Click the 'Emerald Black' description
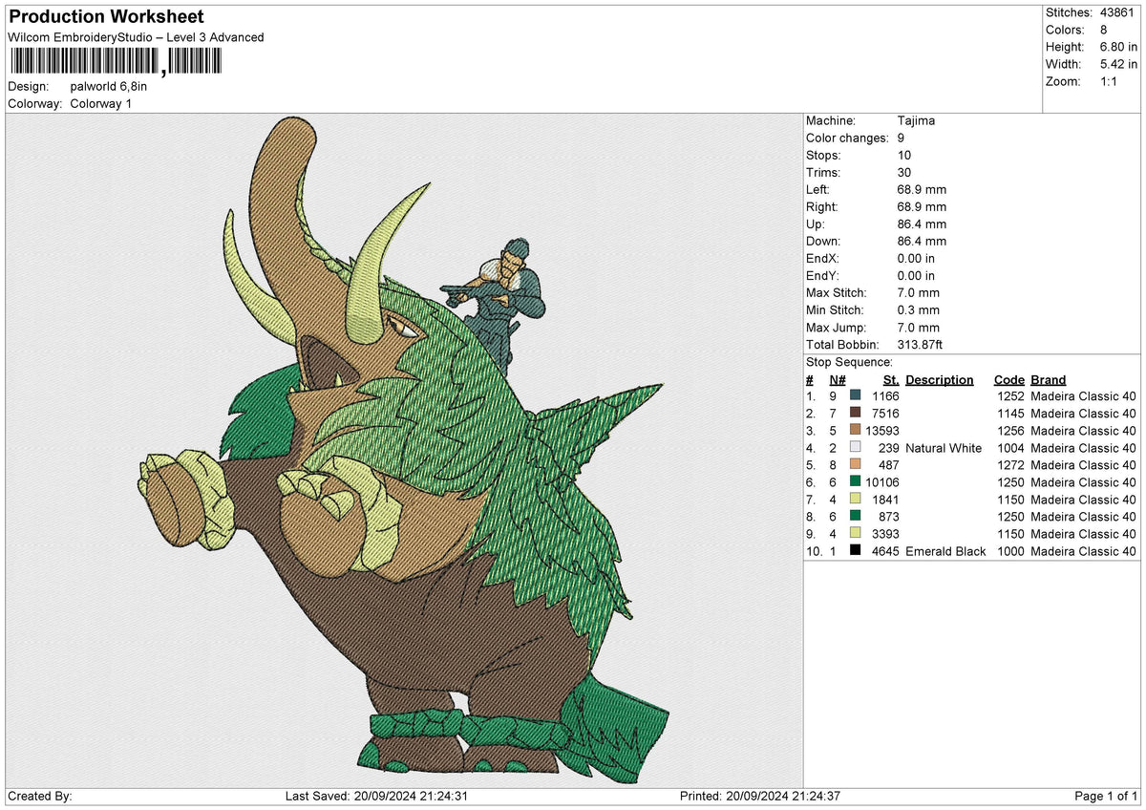The width and height of the screenshot is (1146, 810). coord(945,551)
